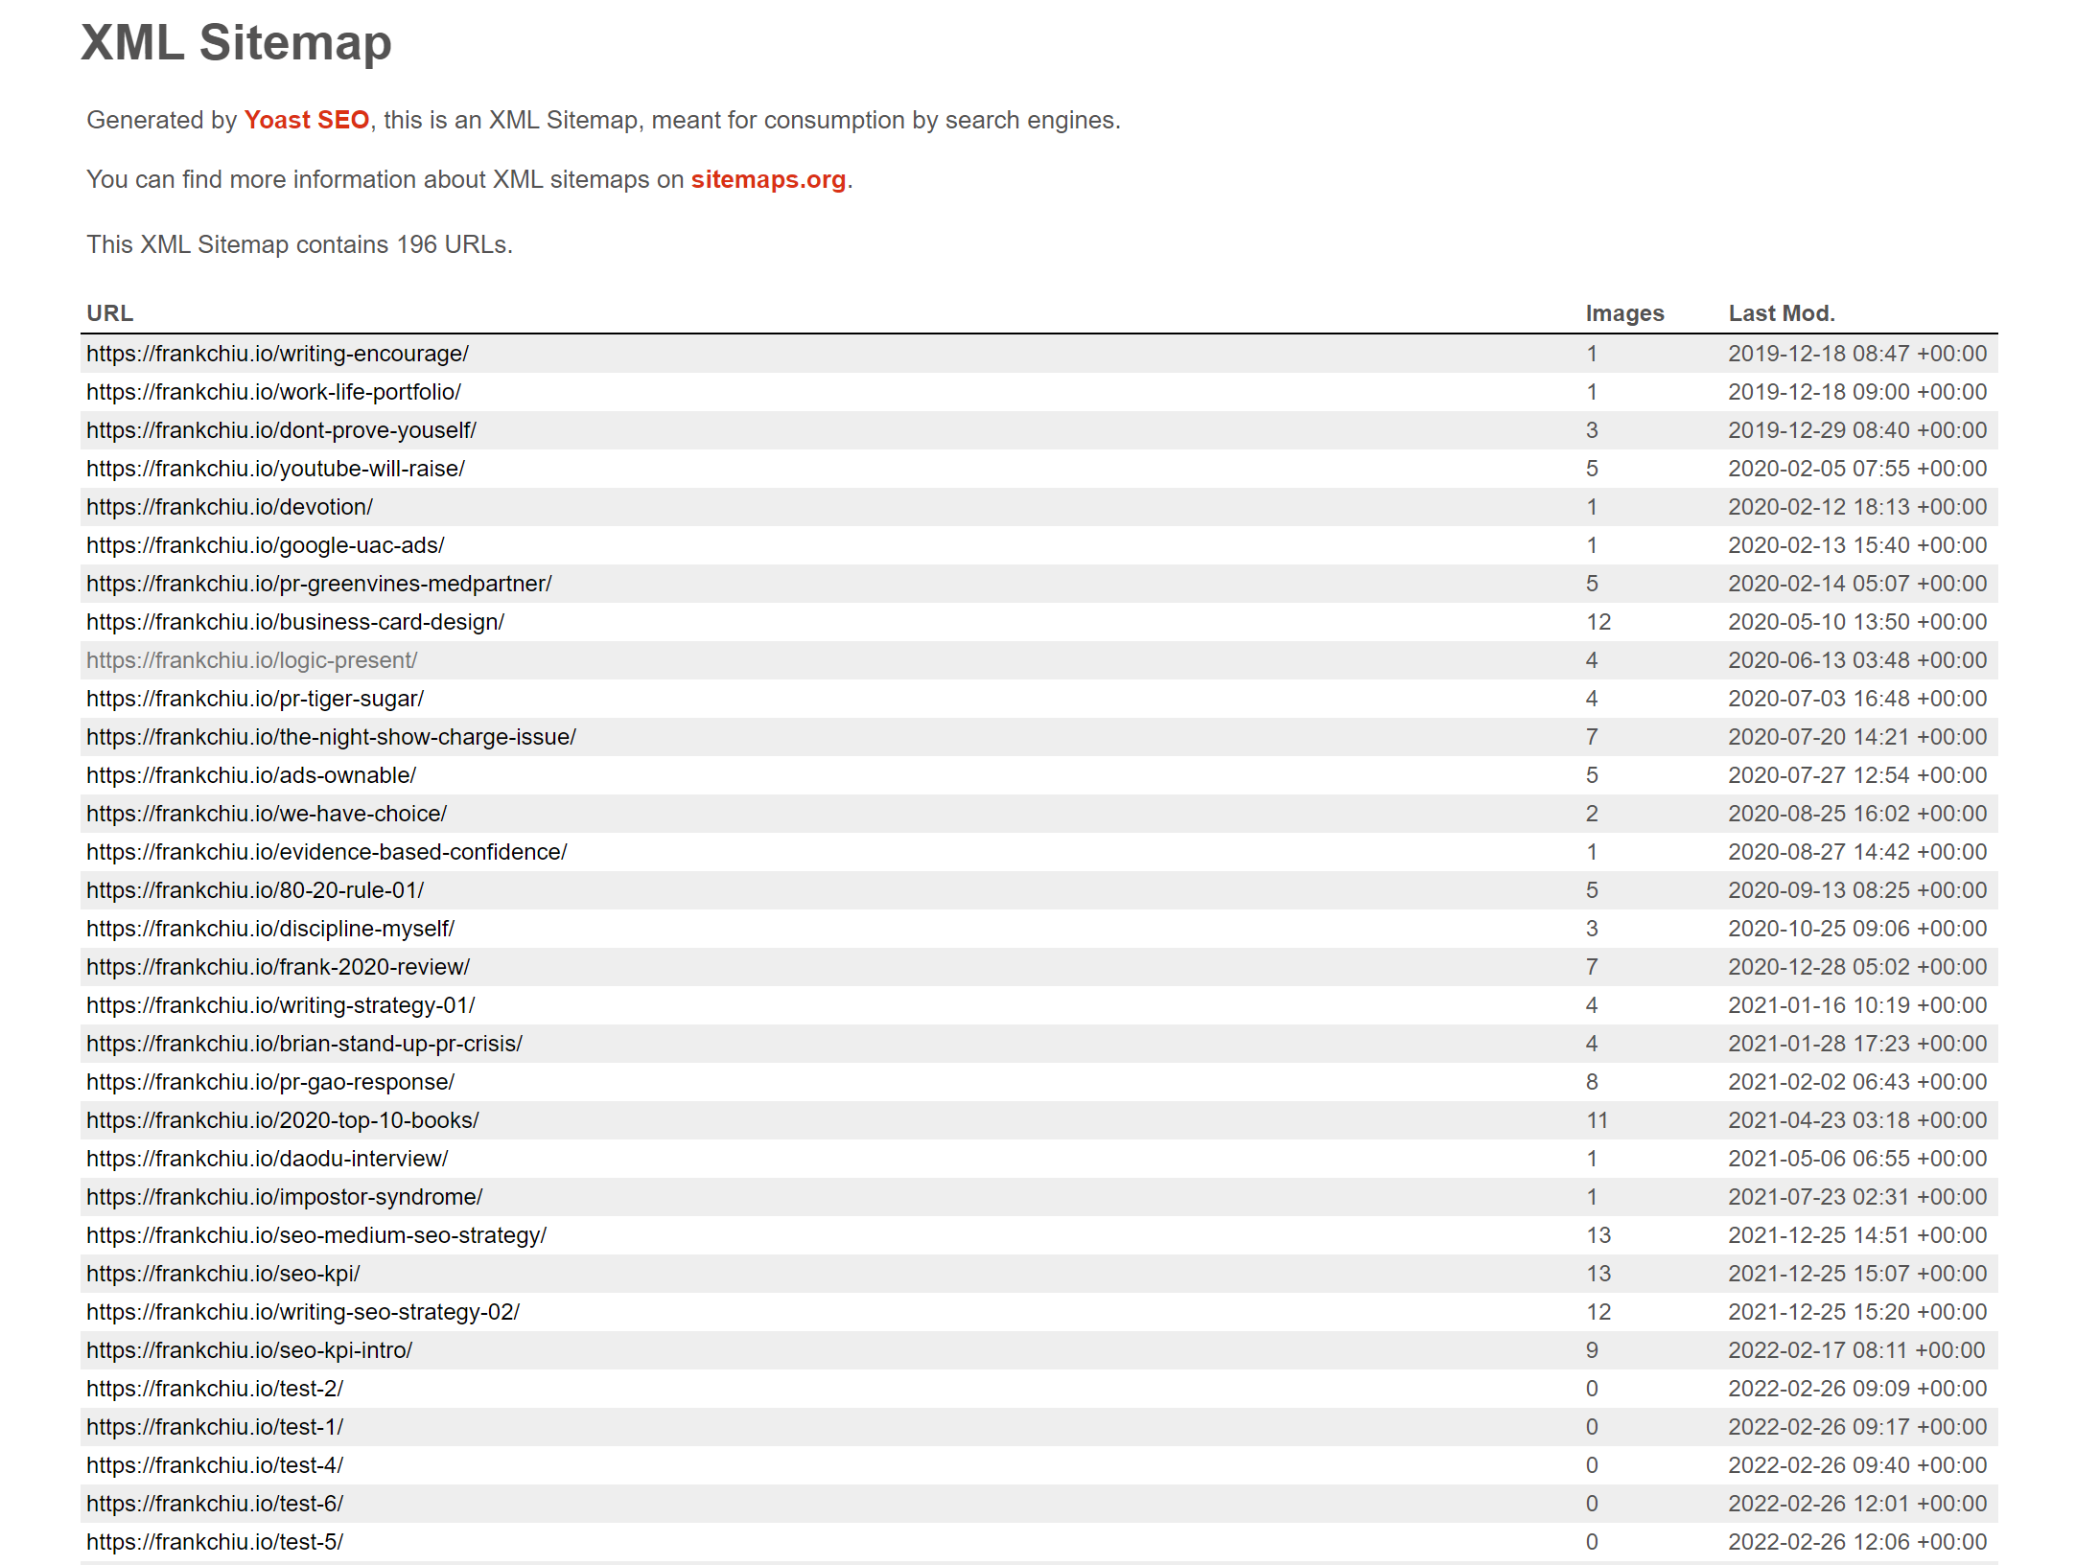2076x1565 pixels.
Task: Open the brian-stand-up-pr-crisis URL
Action: click(304, 1044)
